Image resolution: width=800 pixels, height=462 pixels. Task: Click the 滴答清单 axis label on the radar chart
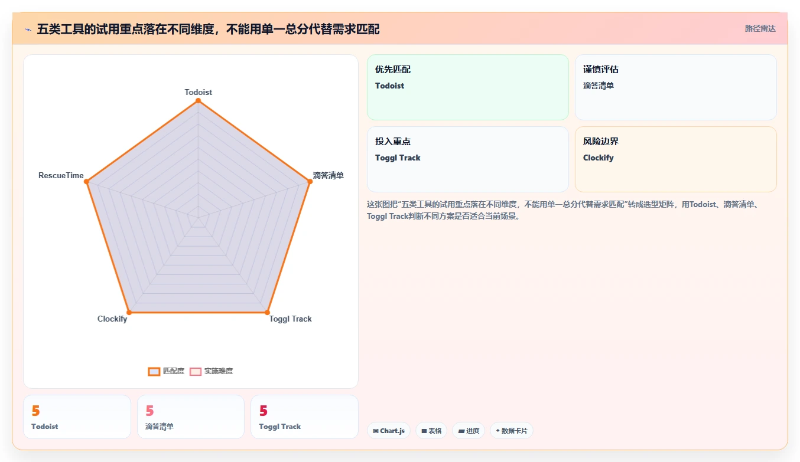coord(329,175)
